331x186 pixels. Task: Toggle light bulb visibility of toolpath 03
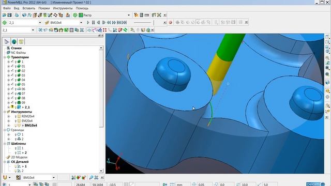(16, 75)
